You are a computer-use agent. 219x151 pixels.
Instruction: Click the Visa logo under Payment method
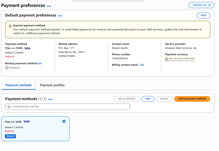tap(27, 48)
